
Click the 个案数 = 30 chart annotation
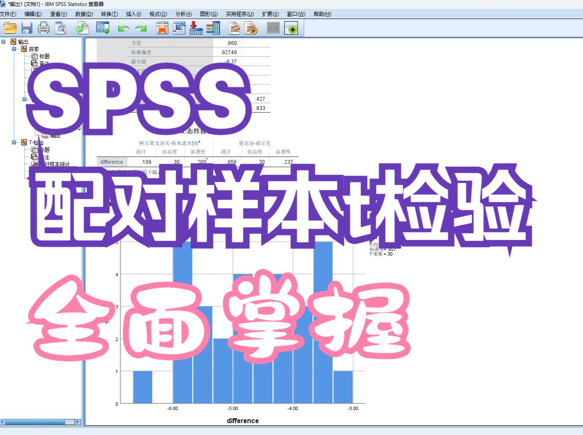click(x=381, y=254)
